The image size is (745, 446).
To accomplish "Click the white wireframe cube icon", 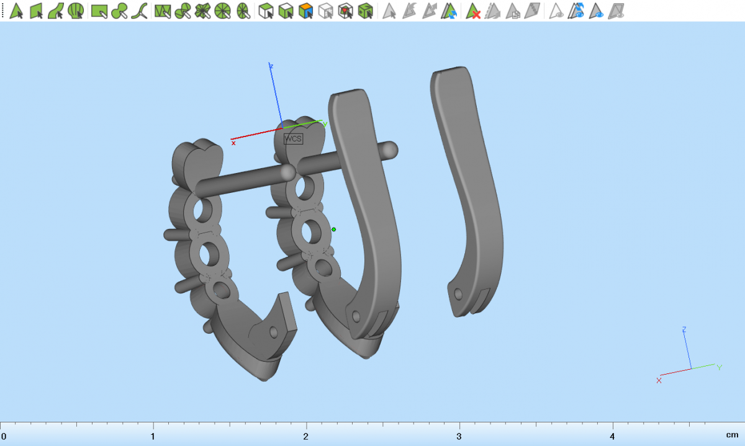I will coord(325,11).
